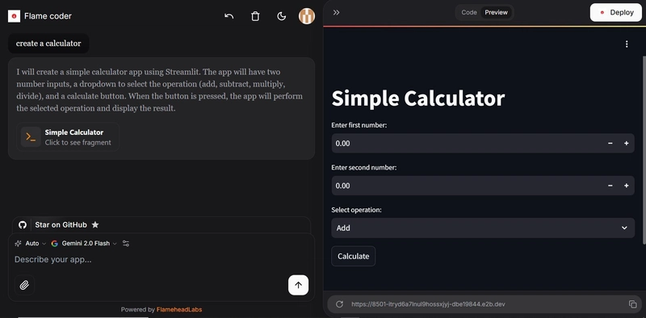
Task: Click the trash can clear chat icon
Action: click(x=255, y=16)
